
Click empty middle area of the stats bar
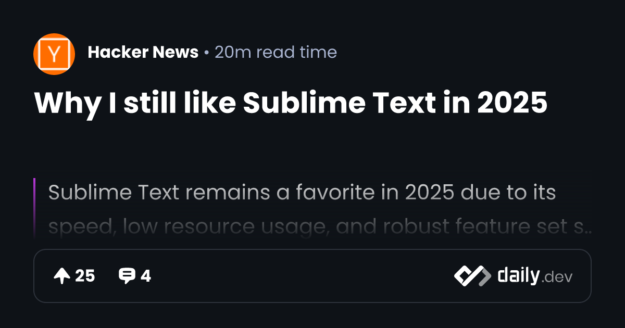pos(302,276)
